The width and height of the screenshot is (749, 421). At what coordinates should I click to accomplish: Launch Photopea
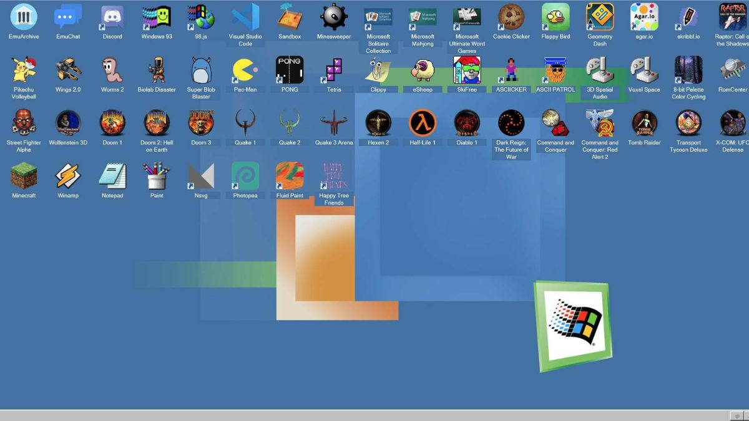pyautogui.click(x=245, y=176)
